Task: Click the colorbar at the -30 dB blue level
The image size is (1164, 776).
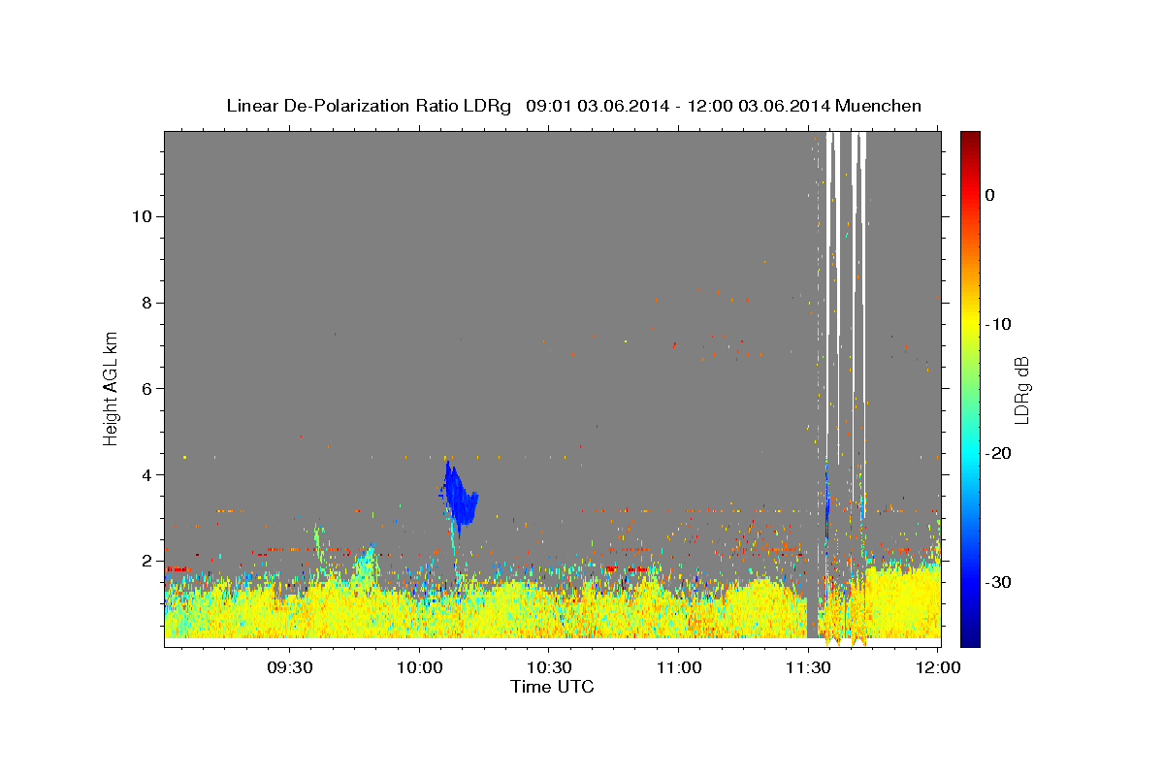Action: click(x=970, y=582)
